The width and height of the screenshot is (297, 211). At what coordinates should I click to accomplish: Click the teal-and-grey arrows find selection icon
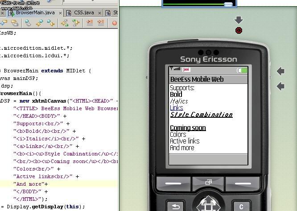28,23
